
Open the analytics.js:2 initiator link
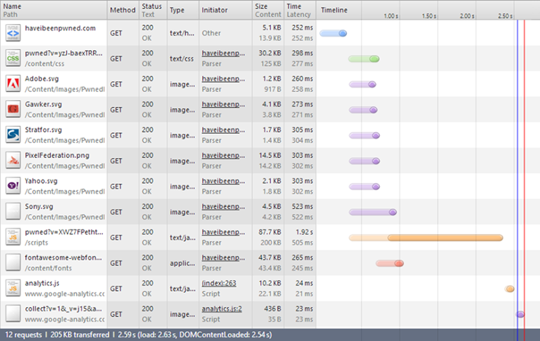tap(222, 309)
